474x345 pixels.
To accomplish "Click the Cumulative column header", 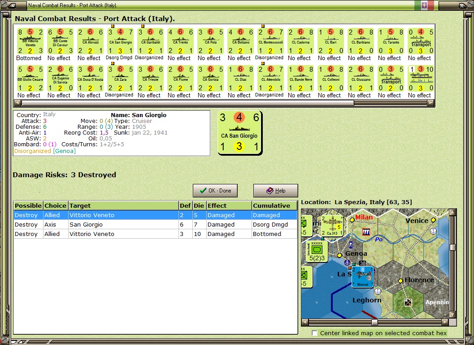I will (x=274, y=205).
